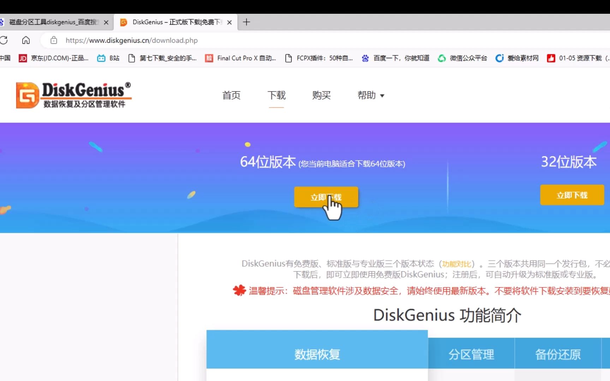Open the 功能对比 link
Screen dimensions: 610x381
pyautogui.click(x=456, y=264)
